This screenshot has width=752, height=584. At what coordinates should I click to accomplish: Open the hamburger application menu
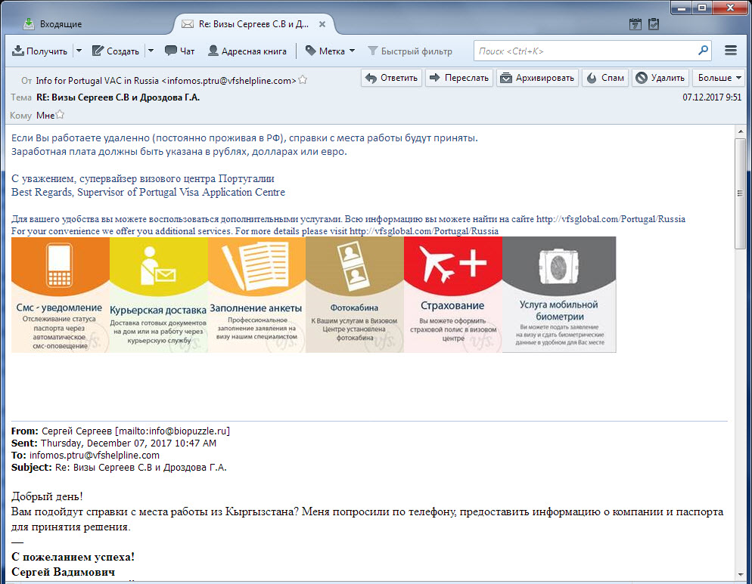tap(731, 51)
